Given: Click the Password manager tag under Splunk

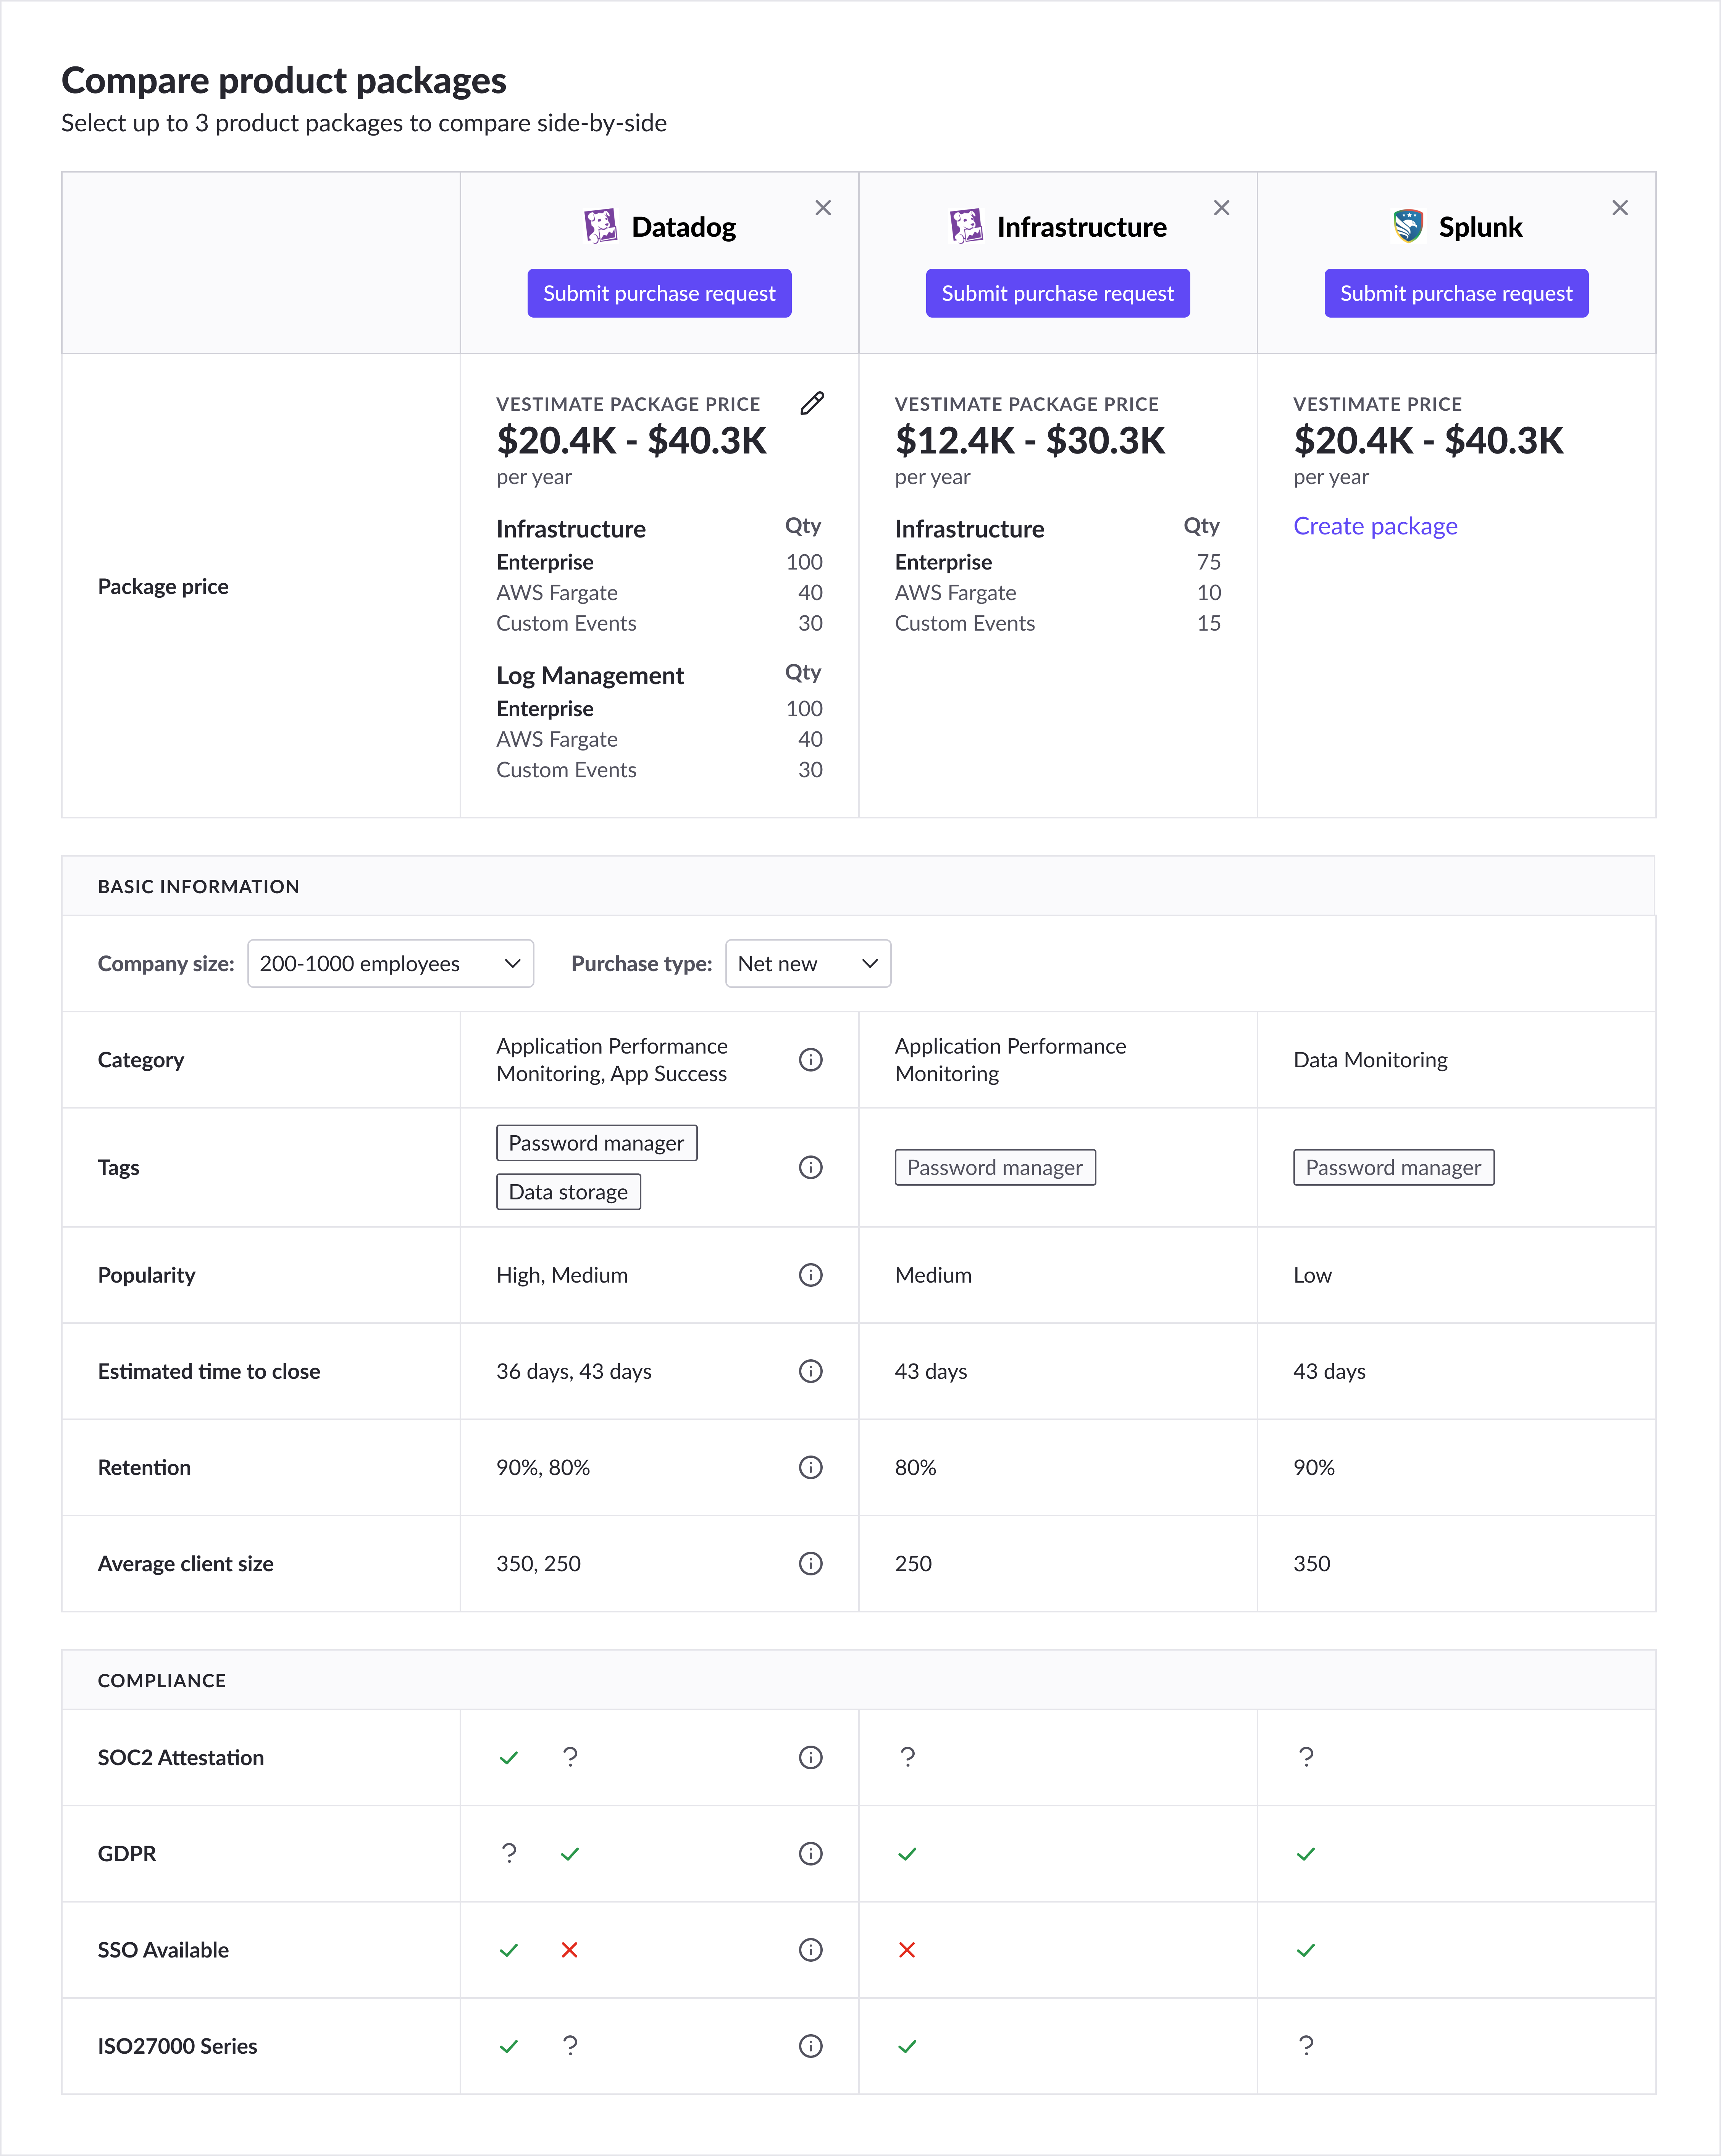Looking at the screenshot, I should (x=1393, y=1167).
